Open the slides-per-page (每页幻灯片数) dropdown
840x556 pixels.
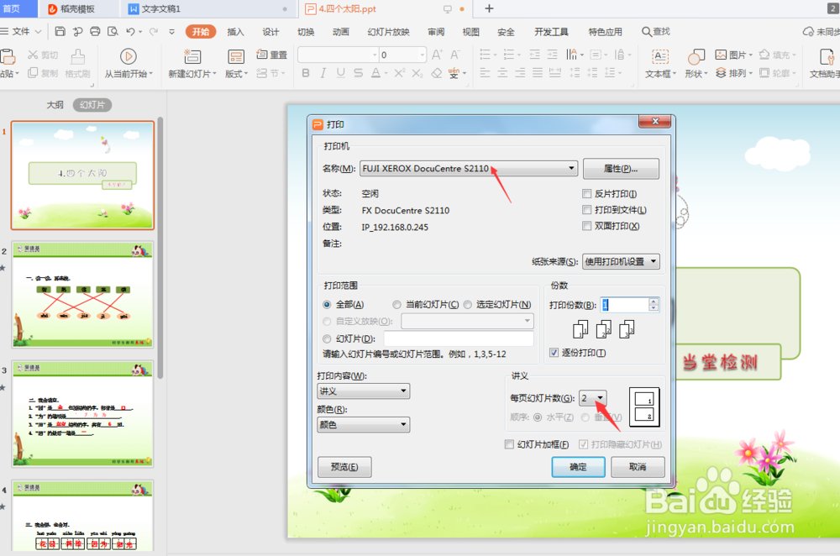(601, 398)
